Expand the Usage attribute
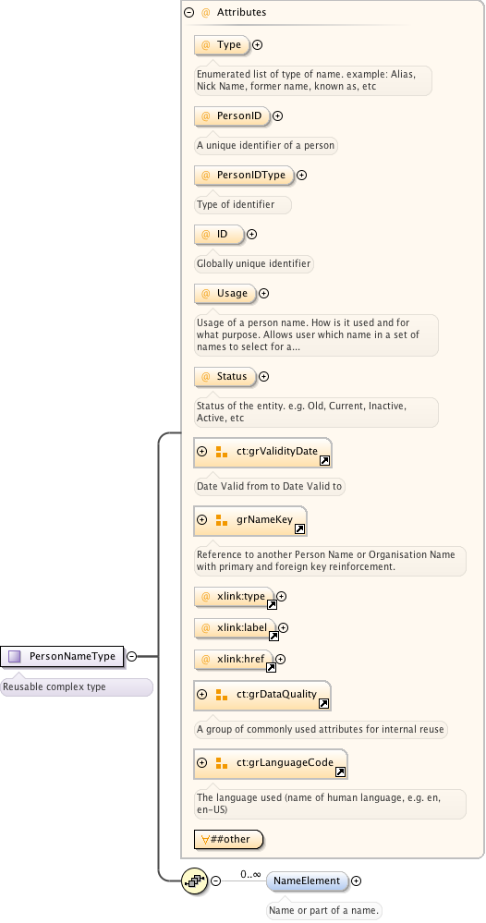This screenshot has width=486, height=923. (264, 293)
